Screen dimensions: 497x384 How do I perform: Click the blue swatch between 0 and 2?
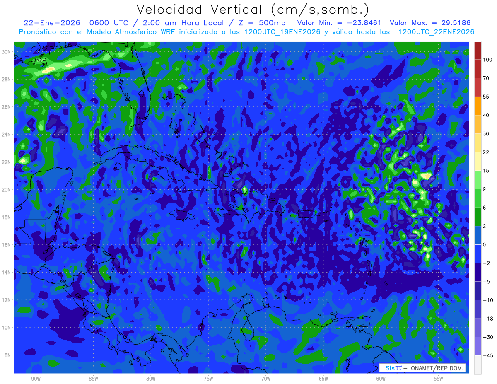[x=478, y=235]
